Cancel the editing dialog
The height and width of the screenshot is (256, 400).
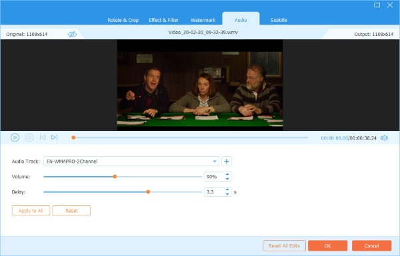click(372, 246)
